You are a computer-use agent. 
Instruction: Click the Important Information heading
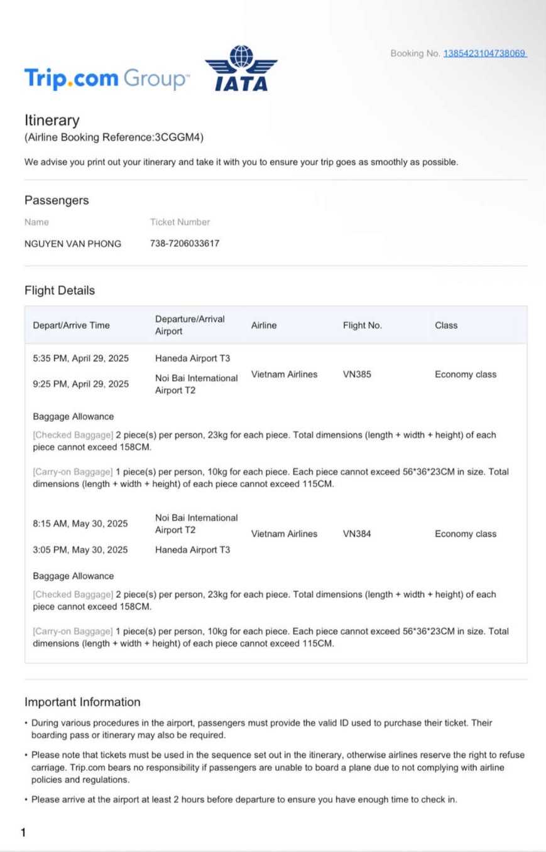coord(82,702)
